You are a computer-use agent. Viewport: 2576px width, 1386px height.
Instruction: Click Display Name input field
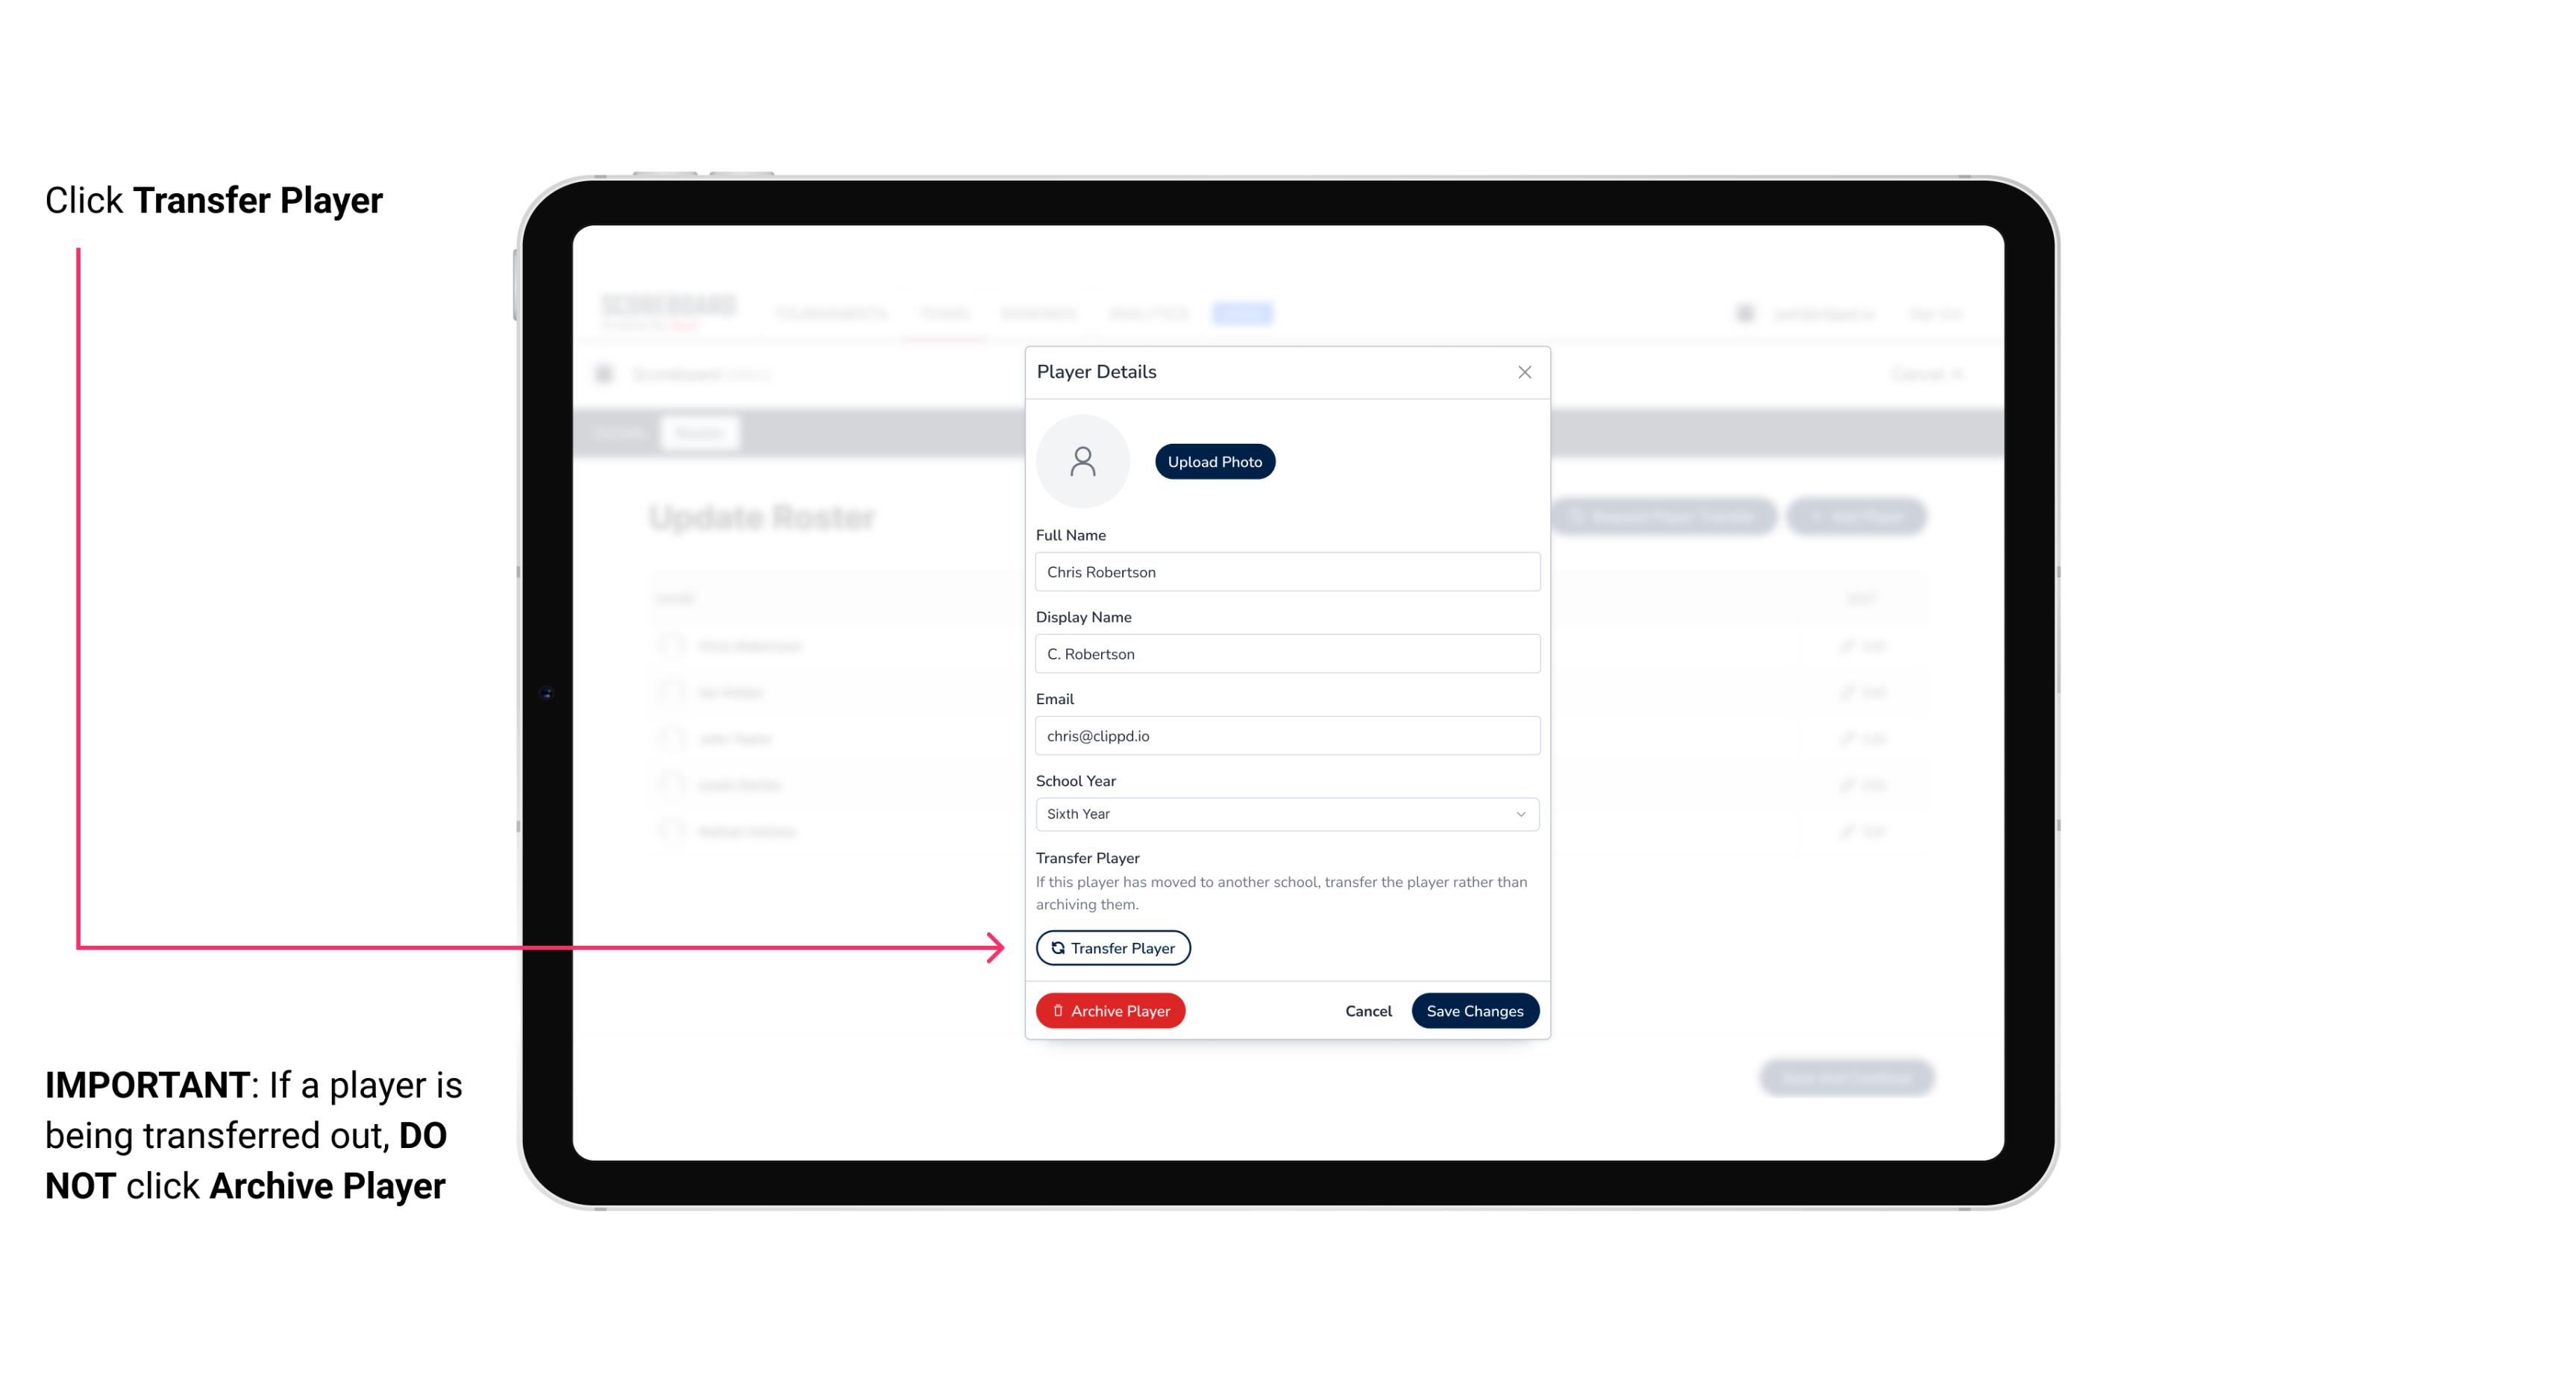[1285, 653]
